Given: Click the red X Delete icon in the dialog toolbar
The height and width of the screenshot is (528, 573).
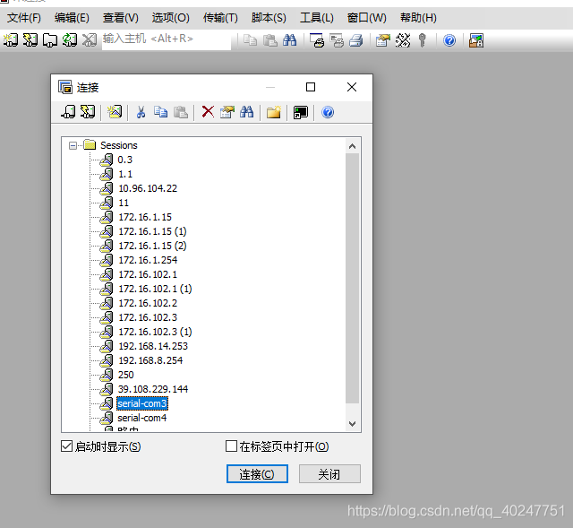Looking at the screenshot, I should point(208,111).
